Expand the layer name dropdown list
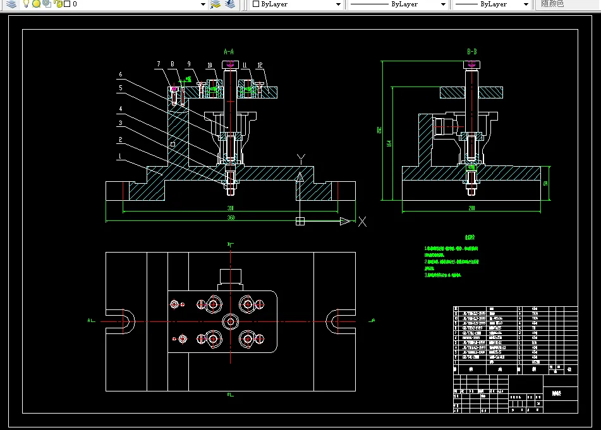Image resolution: width=601 pixels, height=430 pixels. tap(203, 4)
